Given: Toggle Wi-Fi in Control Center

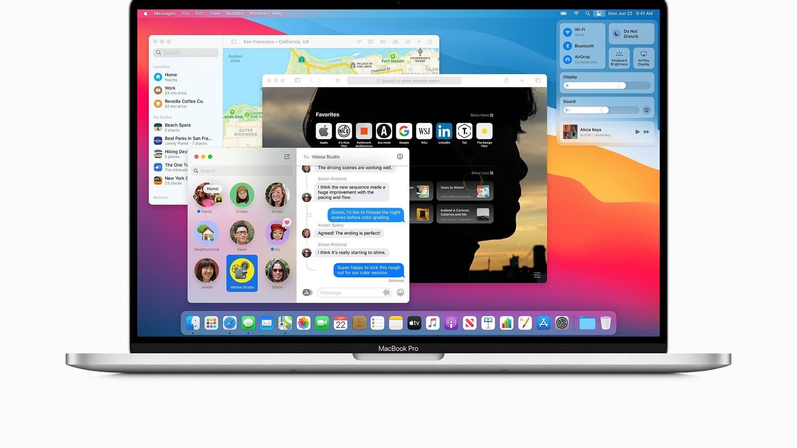Looking at the screenshot, I should [x=568, y=32].
